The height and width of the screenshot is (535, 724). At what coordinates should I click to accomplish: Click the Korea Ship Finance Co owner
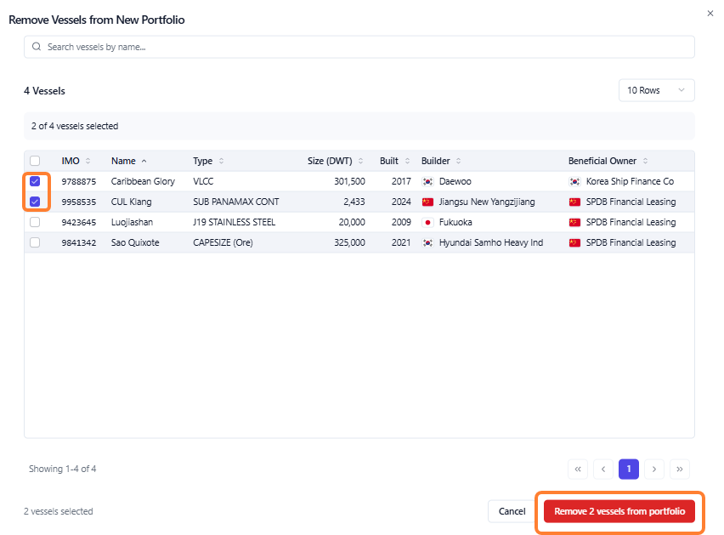tap(630, 181)
